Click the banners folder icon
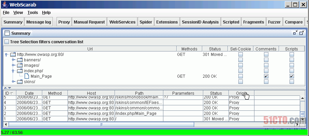This screenshot has height=136, width=309. click(20, 60)
